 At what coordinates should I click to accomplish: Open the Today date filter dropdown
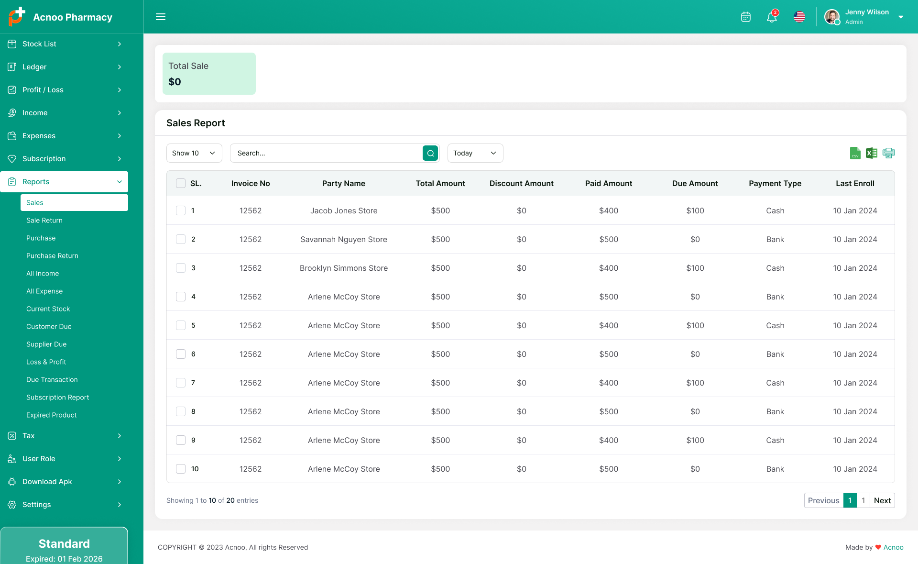[475, 153]
